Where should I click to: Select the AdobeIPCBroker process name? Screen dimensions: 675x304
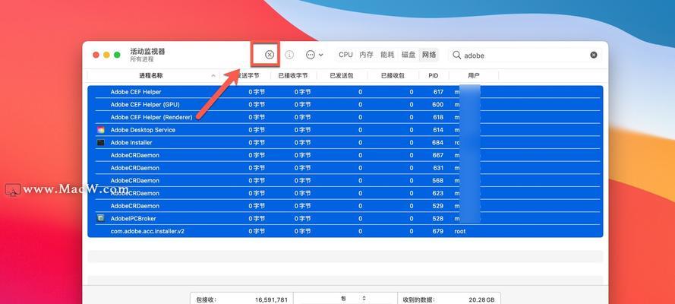133,218
